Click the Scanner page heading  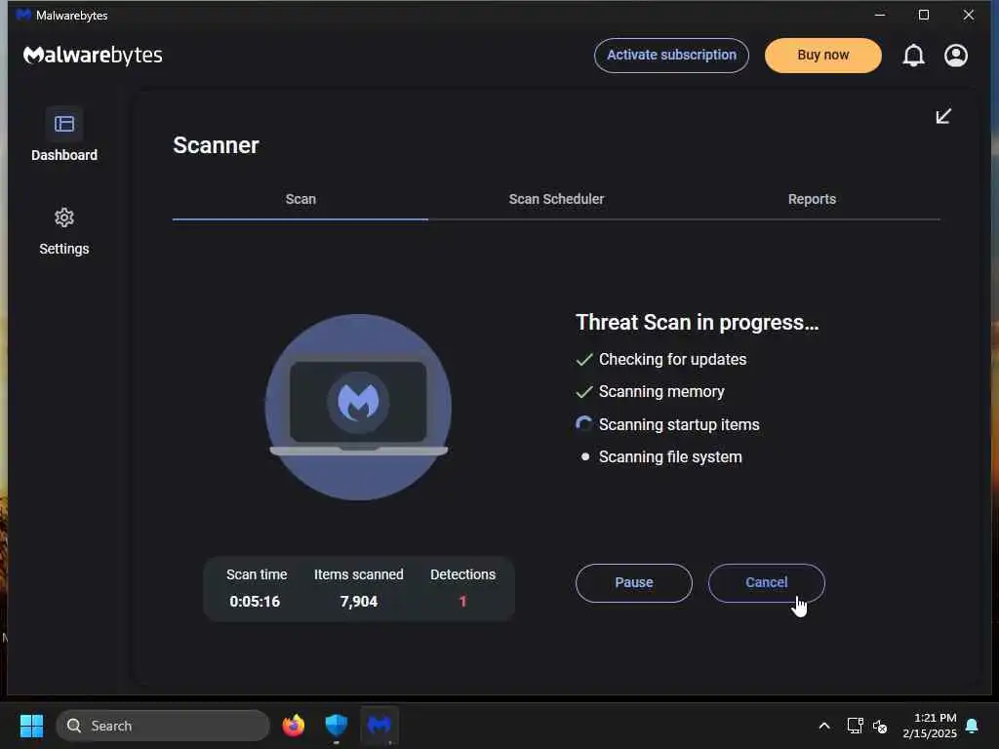(216, 145)
